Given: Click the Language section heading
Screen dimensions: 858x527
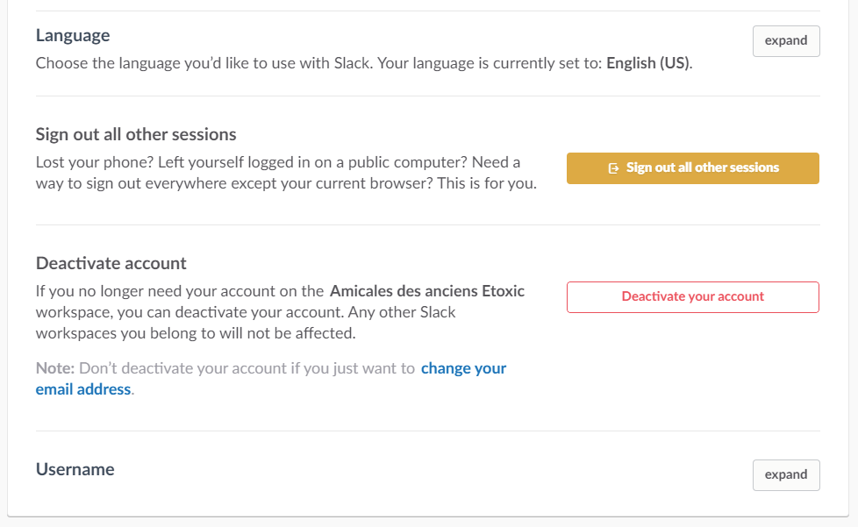Looking at the screenshot, I should (x=73, y=36).
